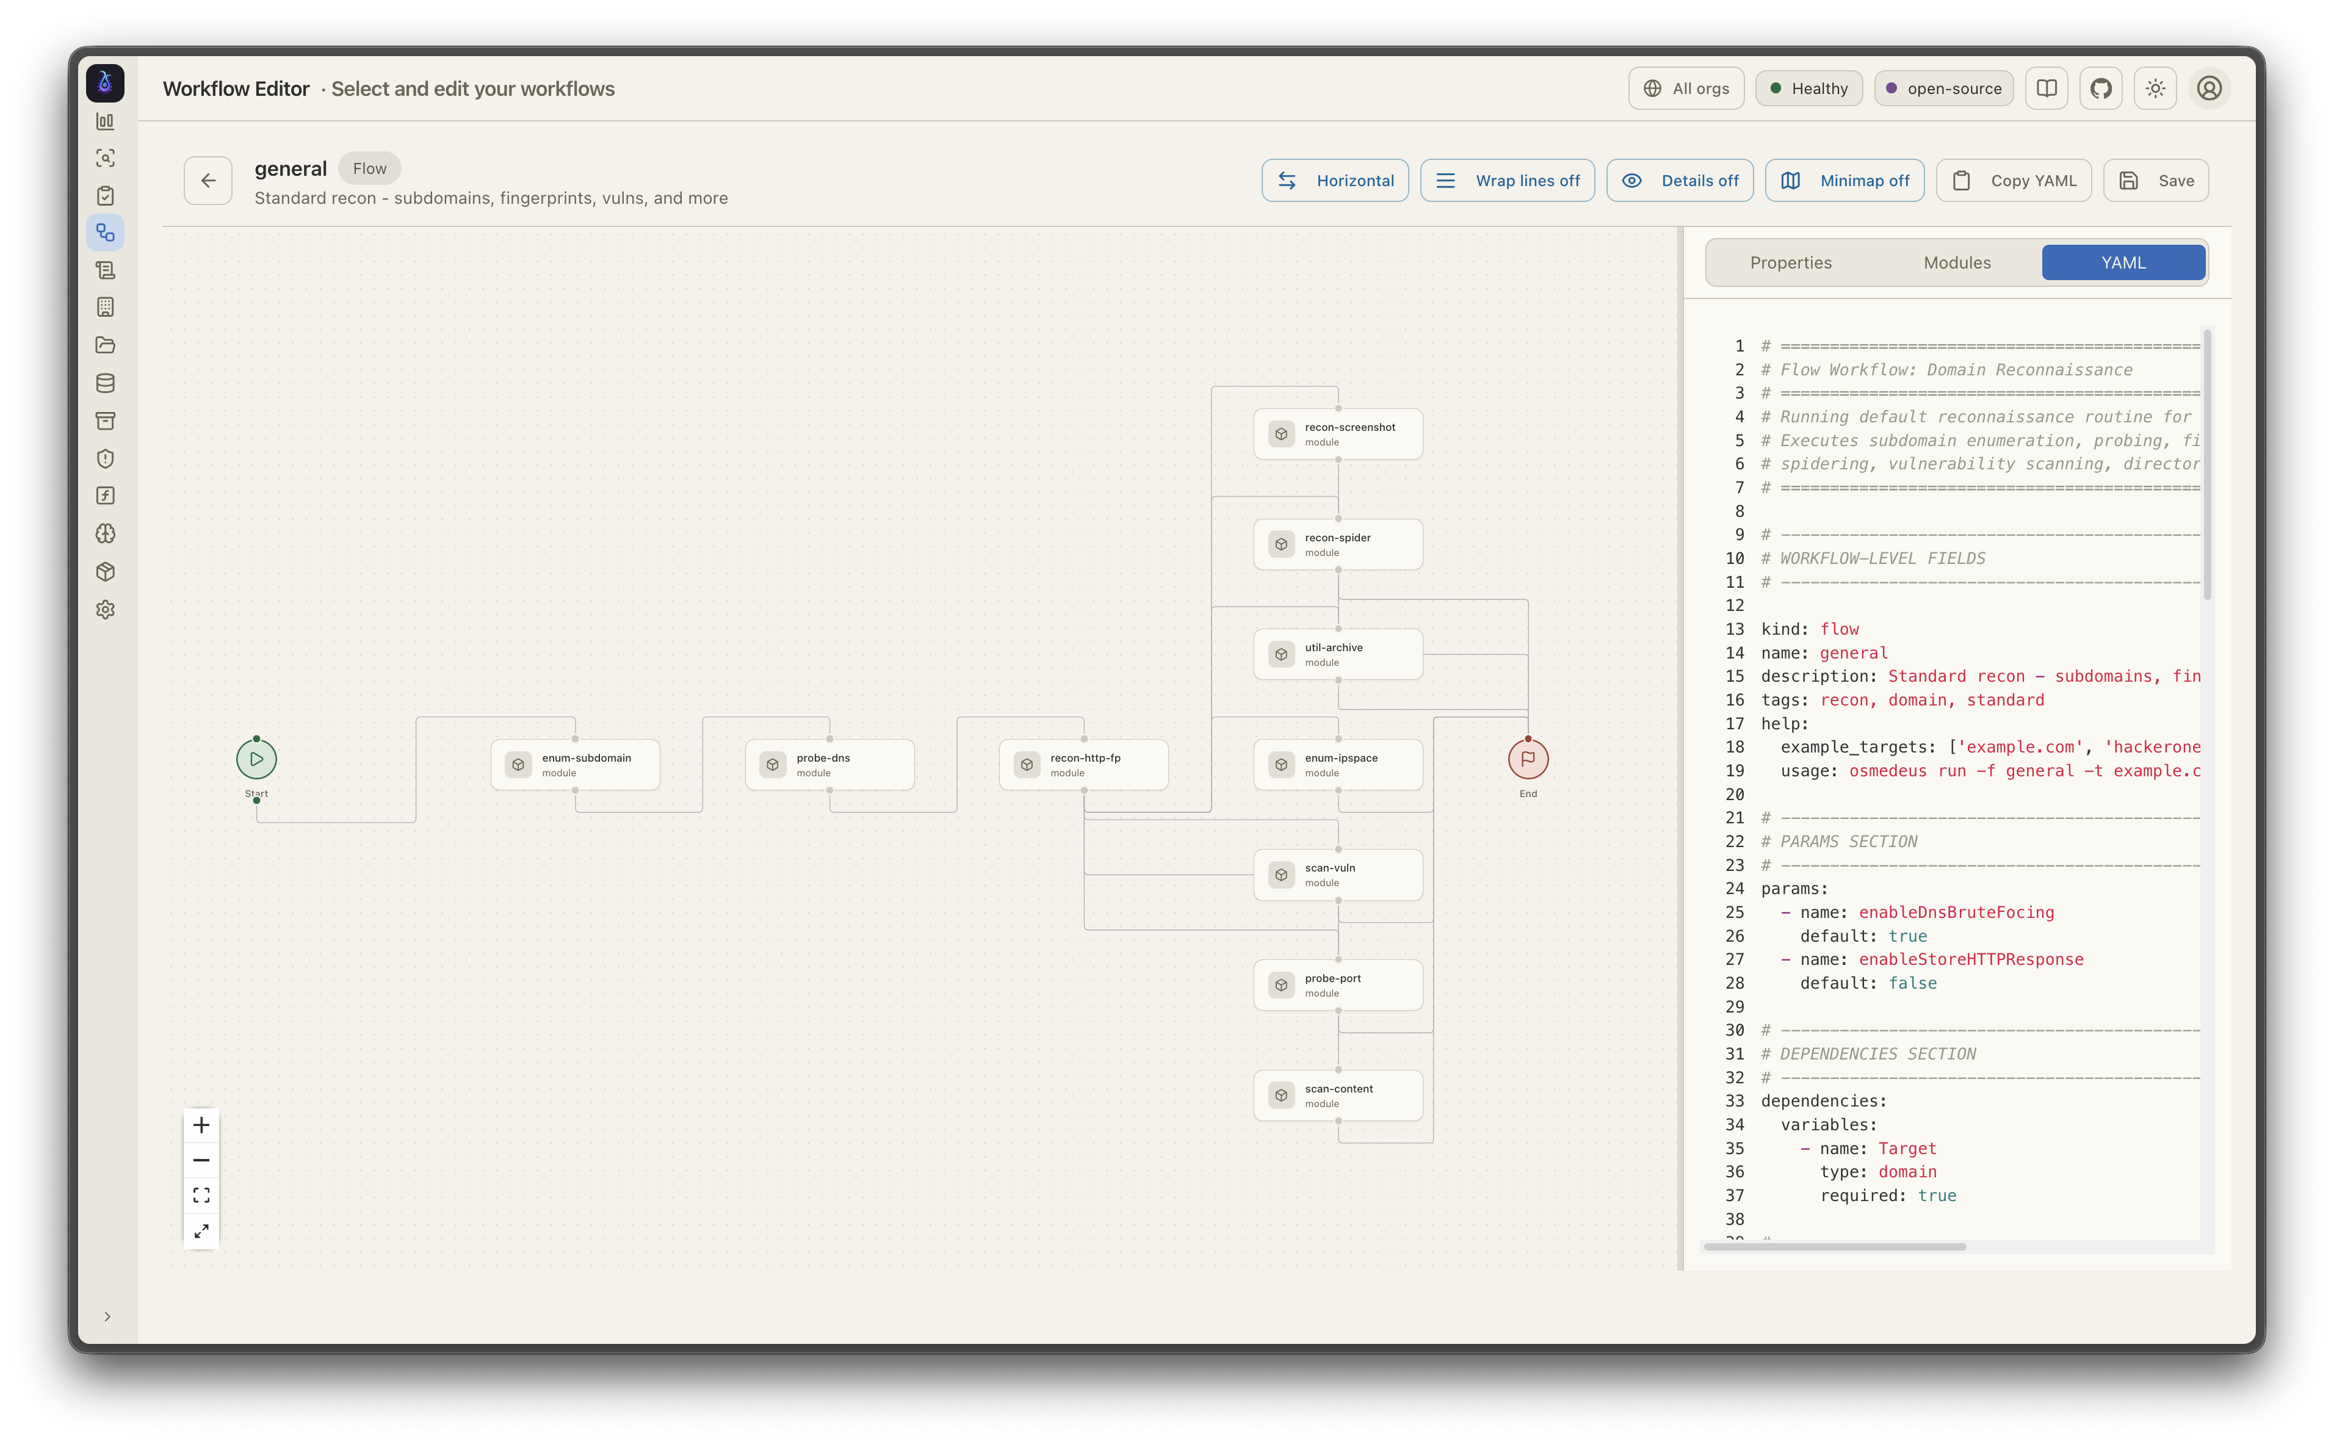Select the probe-dns module node
This screenshot has width=2334, height=1444.
click(829, 764)
